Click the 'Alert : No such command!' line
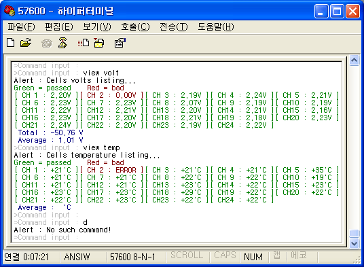364x267 pixels. tap(62, 230)
